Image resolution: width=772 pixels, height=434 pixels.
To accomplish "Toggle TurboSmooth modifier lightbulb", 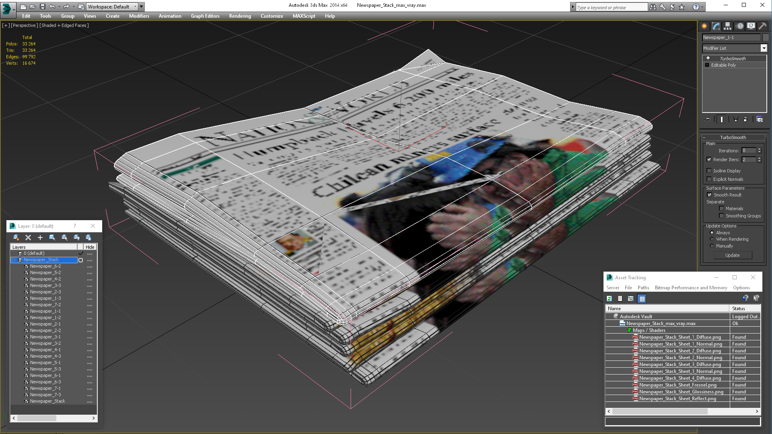I will (708, 59).
